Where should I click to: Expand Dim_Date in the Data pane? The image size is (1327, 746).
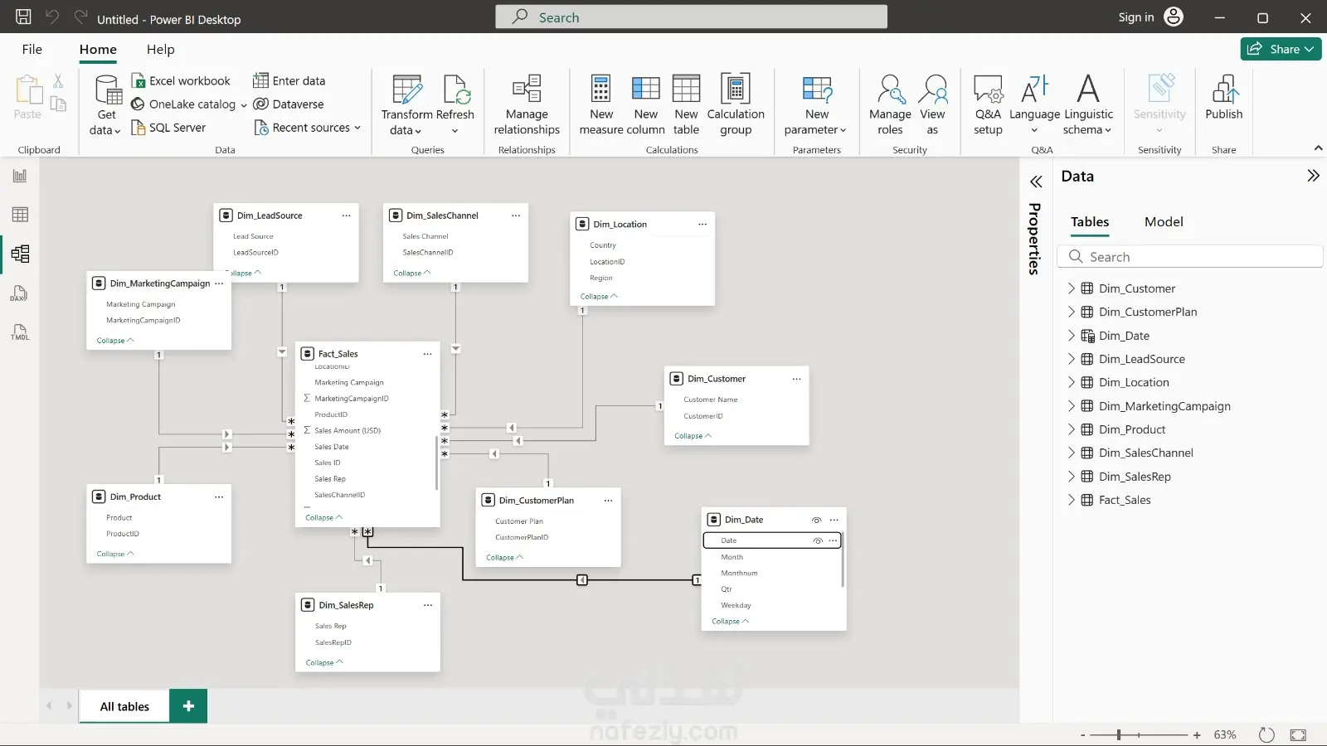click(1071, 336)
